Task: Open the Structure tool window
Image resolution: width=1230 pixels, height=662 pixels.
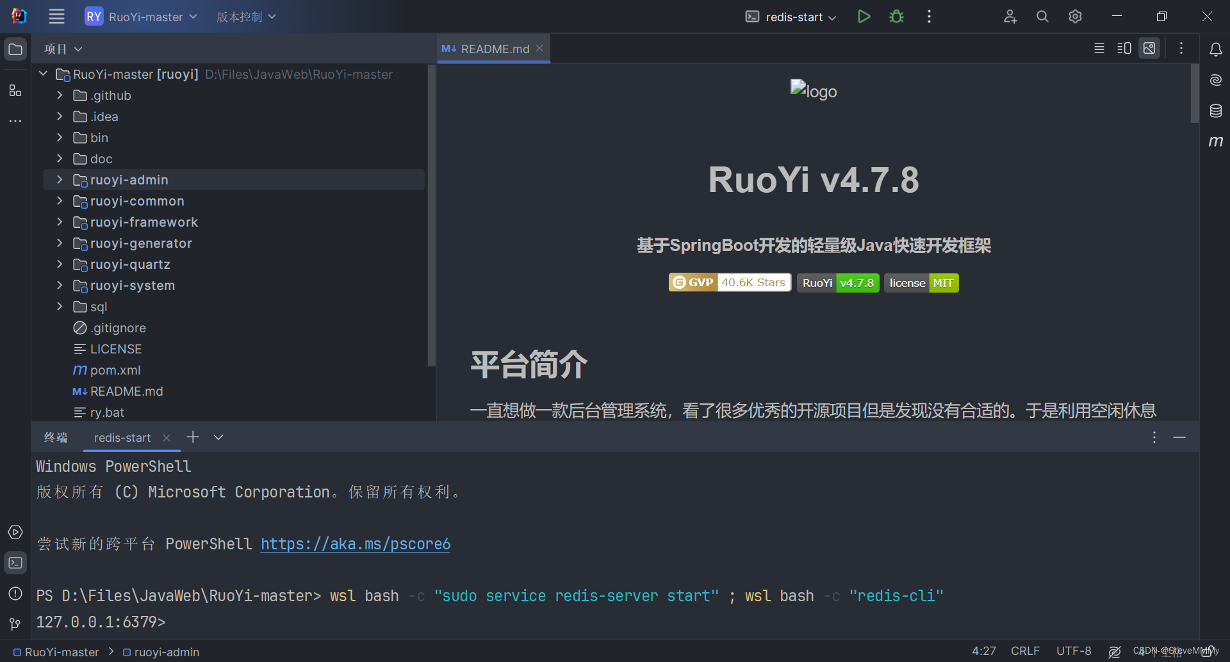Action: (x=15, y=90)
